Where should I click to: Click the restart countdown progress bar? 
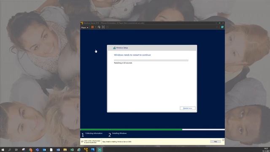click(x=151, y=60)
